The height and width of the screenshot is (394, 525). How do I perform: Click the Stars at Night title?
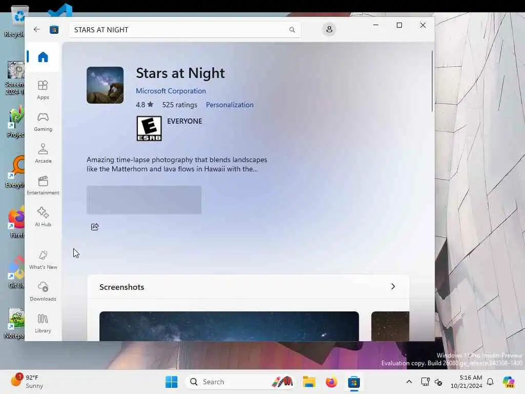pos(180,73)
